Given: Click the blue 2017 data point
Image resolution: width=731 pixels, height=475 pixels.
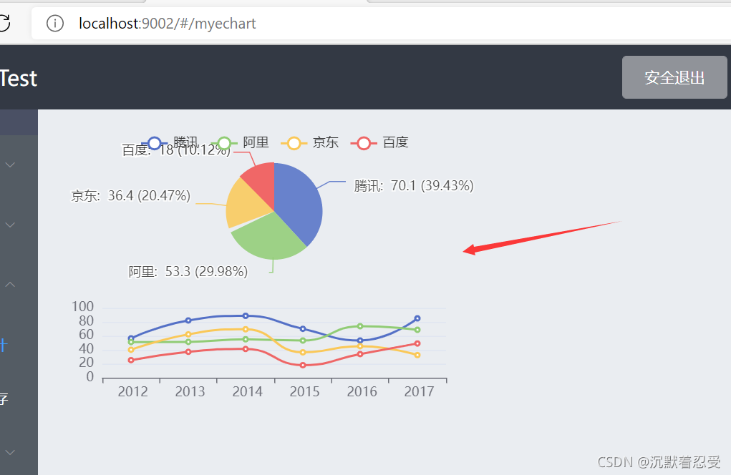Looking at the screenshot, I should pos(417,318).
